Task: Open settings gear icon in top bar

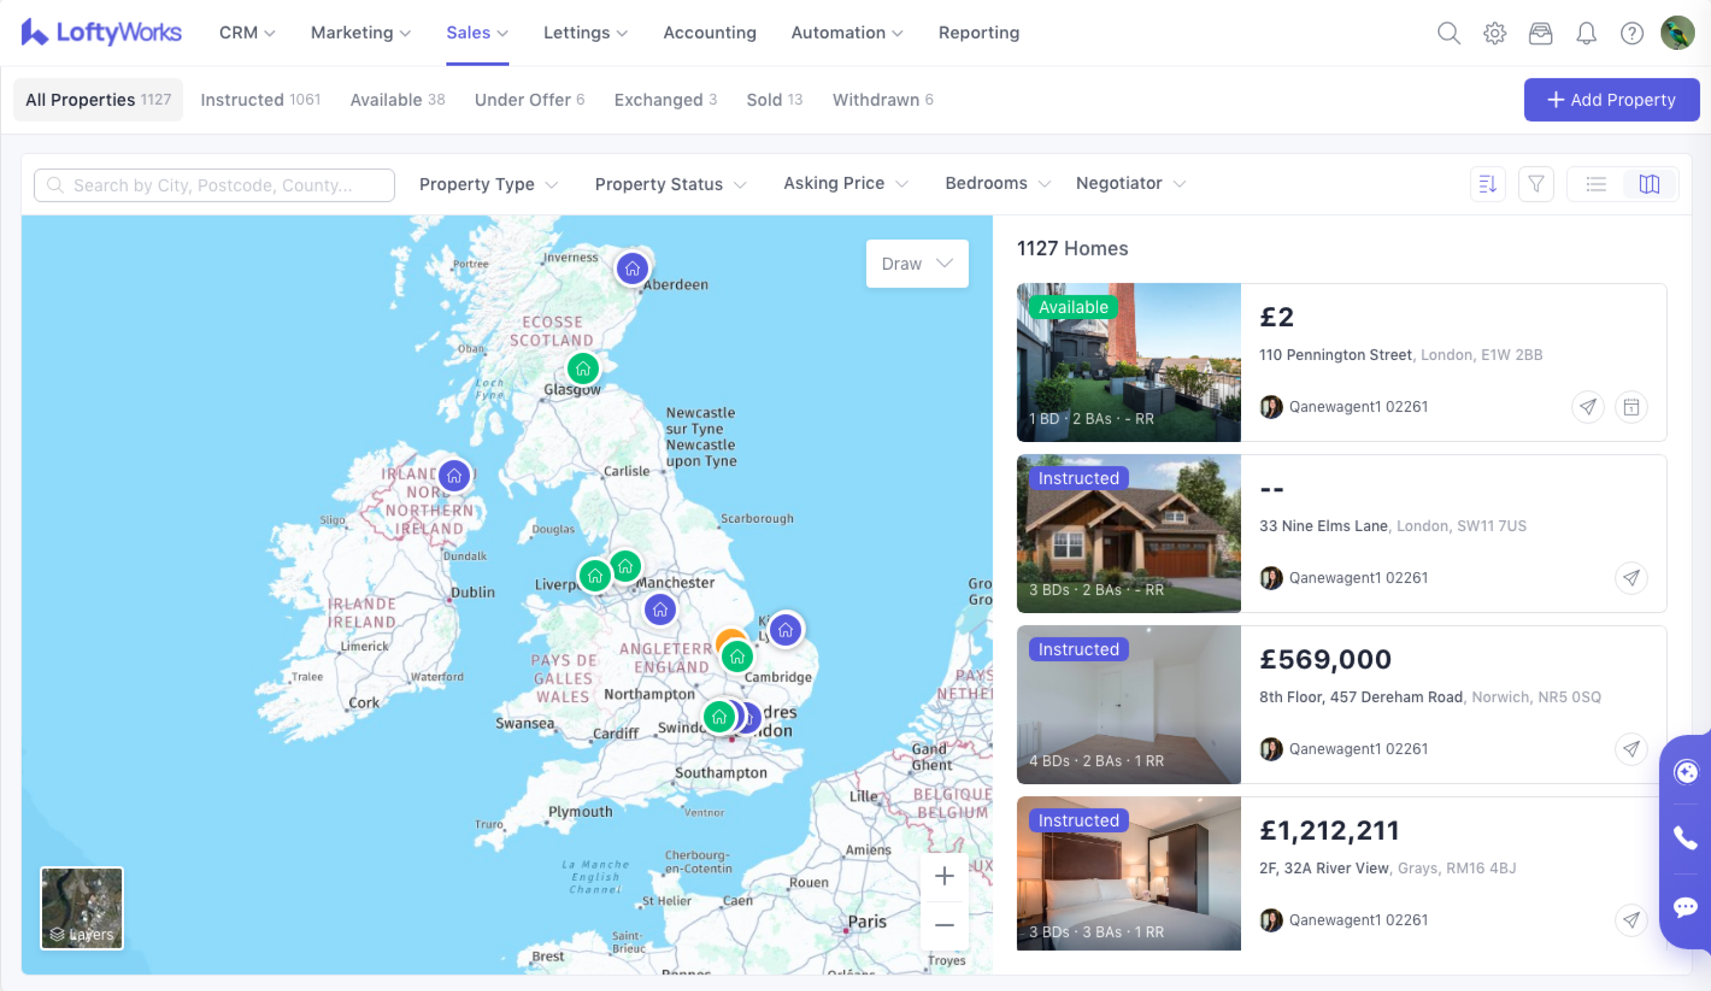Action: 1494,33
